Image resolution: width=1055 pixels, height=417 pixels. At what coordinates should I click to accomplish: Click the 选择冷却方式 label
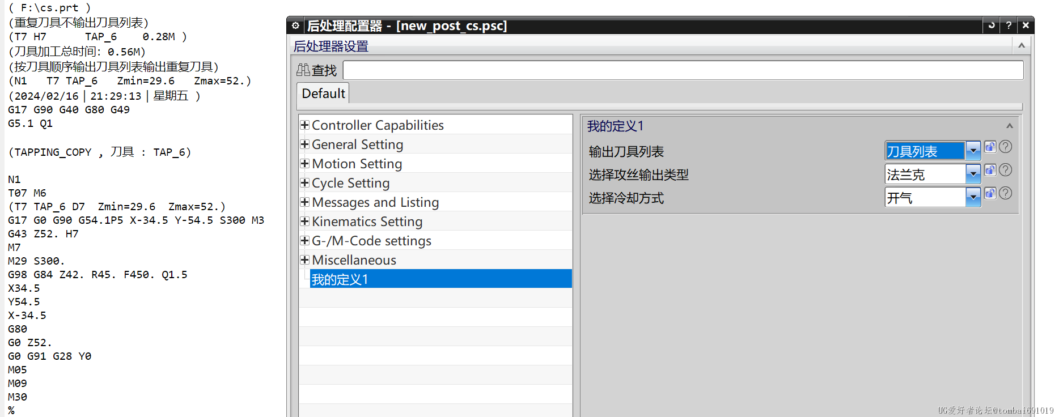pyautogui.click(x=626, y=198)
